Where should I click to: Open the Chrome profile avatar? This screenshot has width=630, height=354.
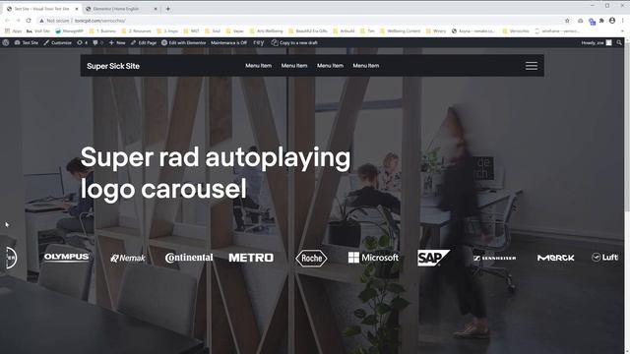click(612, 21)
